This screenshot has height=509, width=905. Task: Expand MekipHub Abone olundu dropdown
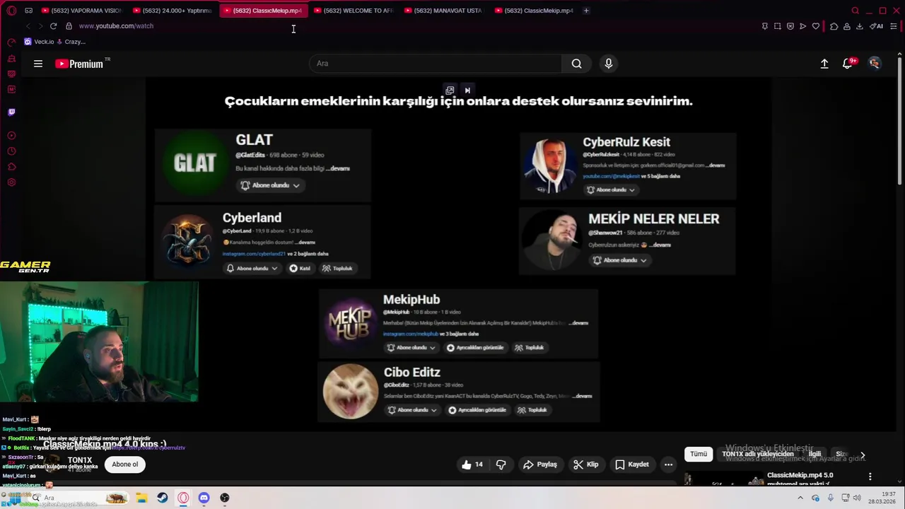(411, 348)
